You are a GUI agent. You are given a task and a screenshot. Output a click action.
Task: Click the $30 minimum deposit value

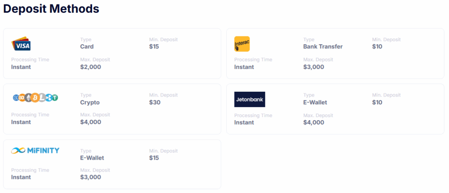(155, 102)
